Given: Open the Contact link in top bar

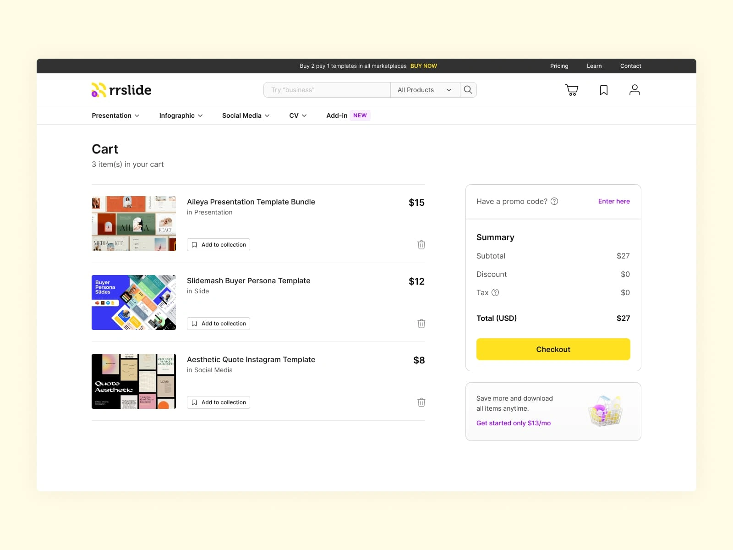Looking at the screenshot, I should [631, 66].
